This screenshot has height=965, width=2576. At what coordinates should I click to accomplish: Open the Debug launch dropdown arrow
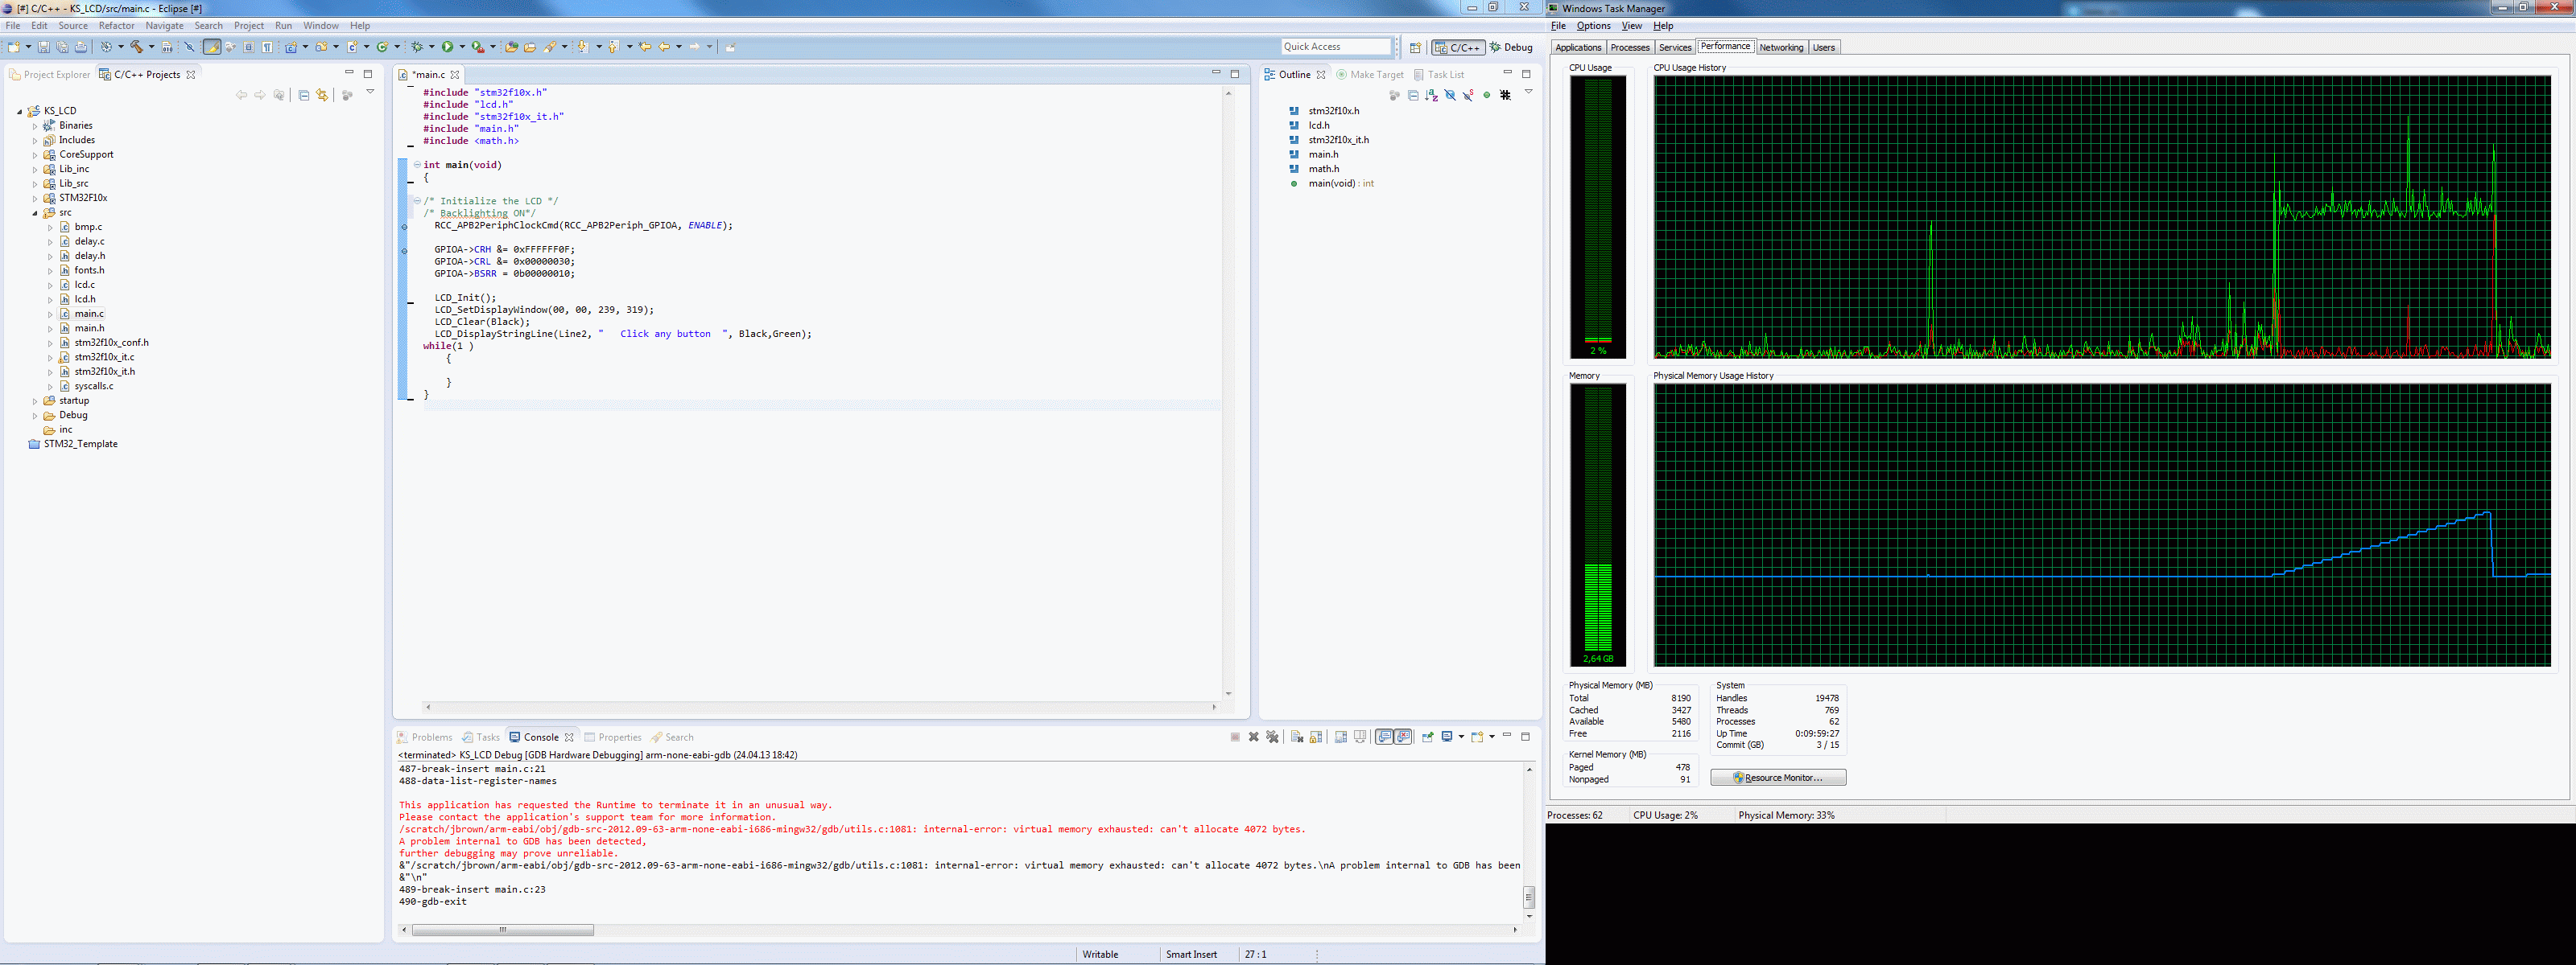[x=432, y=47]
